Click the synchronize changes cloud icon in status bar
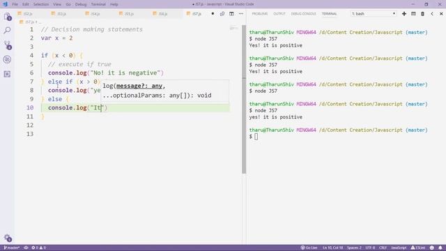Viewport: 446px width, 251px height. pyautogui.click(x=26, y=248)
